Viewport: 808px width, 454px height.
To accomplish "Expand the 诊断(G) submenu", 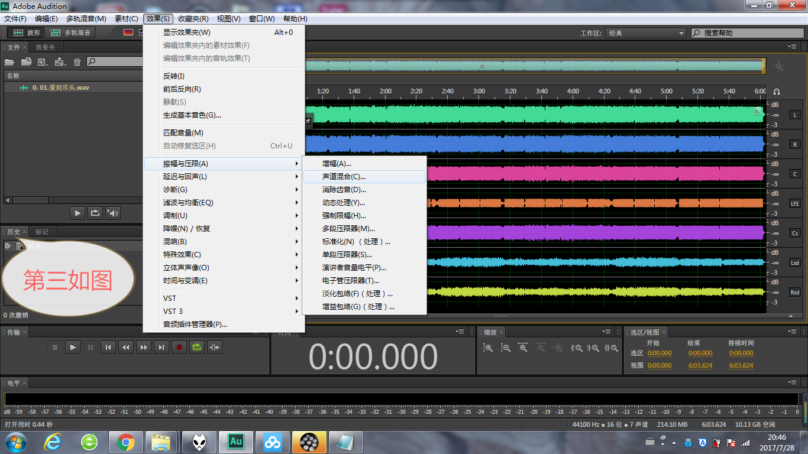I will point(224,190).
